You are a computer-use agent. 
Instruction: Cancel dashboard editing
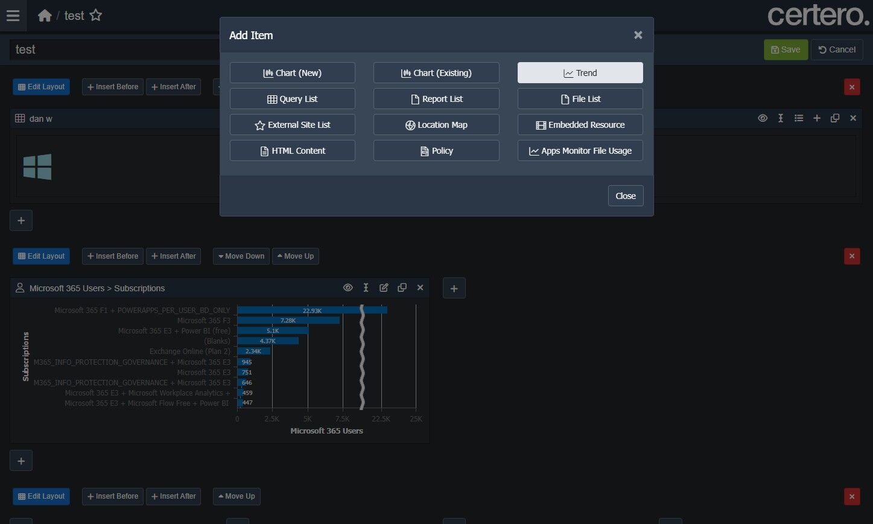click(x=837, y=49)
